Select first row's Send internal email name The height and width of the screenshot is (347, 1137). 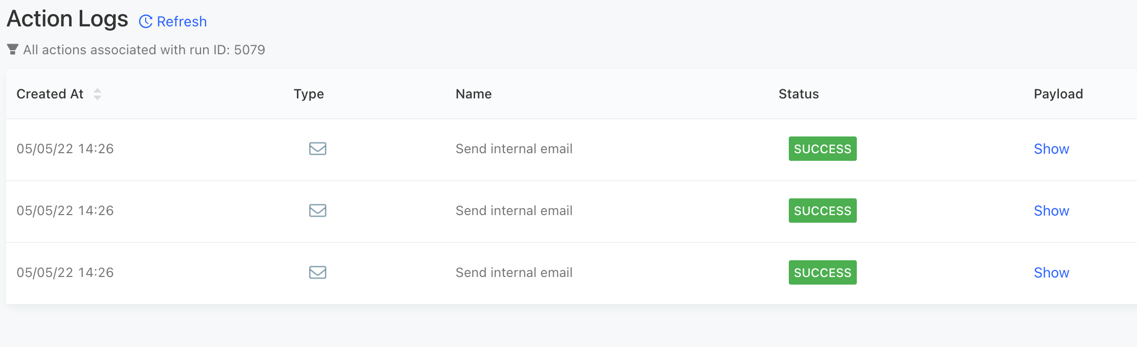[514, 149]
